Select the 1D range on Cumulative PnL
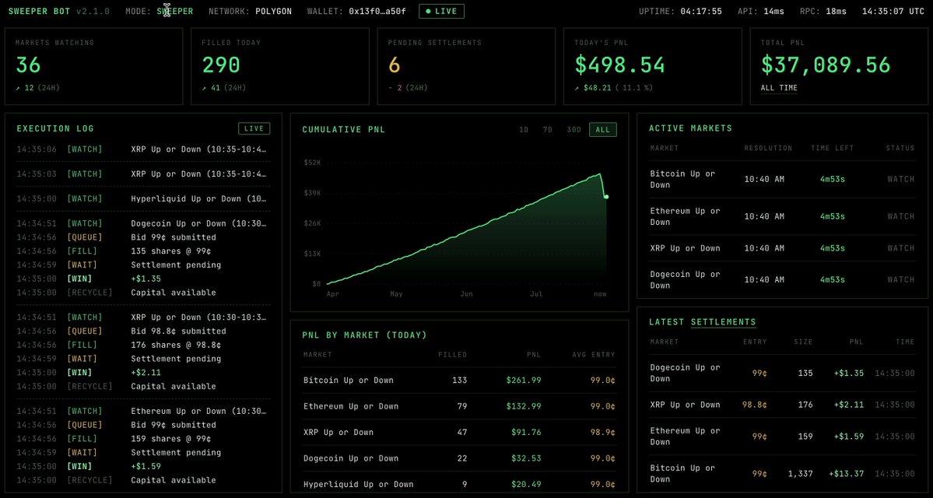The width and height of the screenshot is (933, 498). (524, 130)
